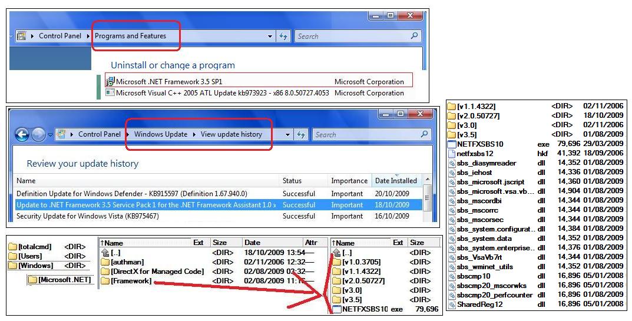
Task: Click Programs and Features breadcrumb
Action: 130,36
